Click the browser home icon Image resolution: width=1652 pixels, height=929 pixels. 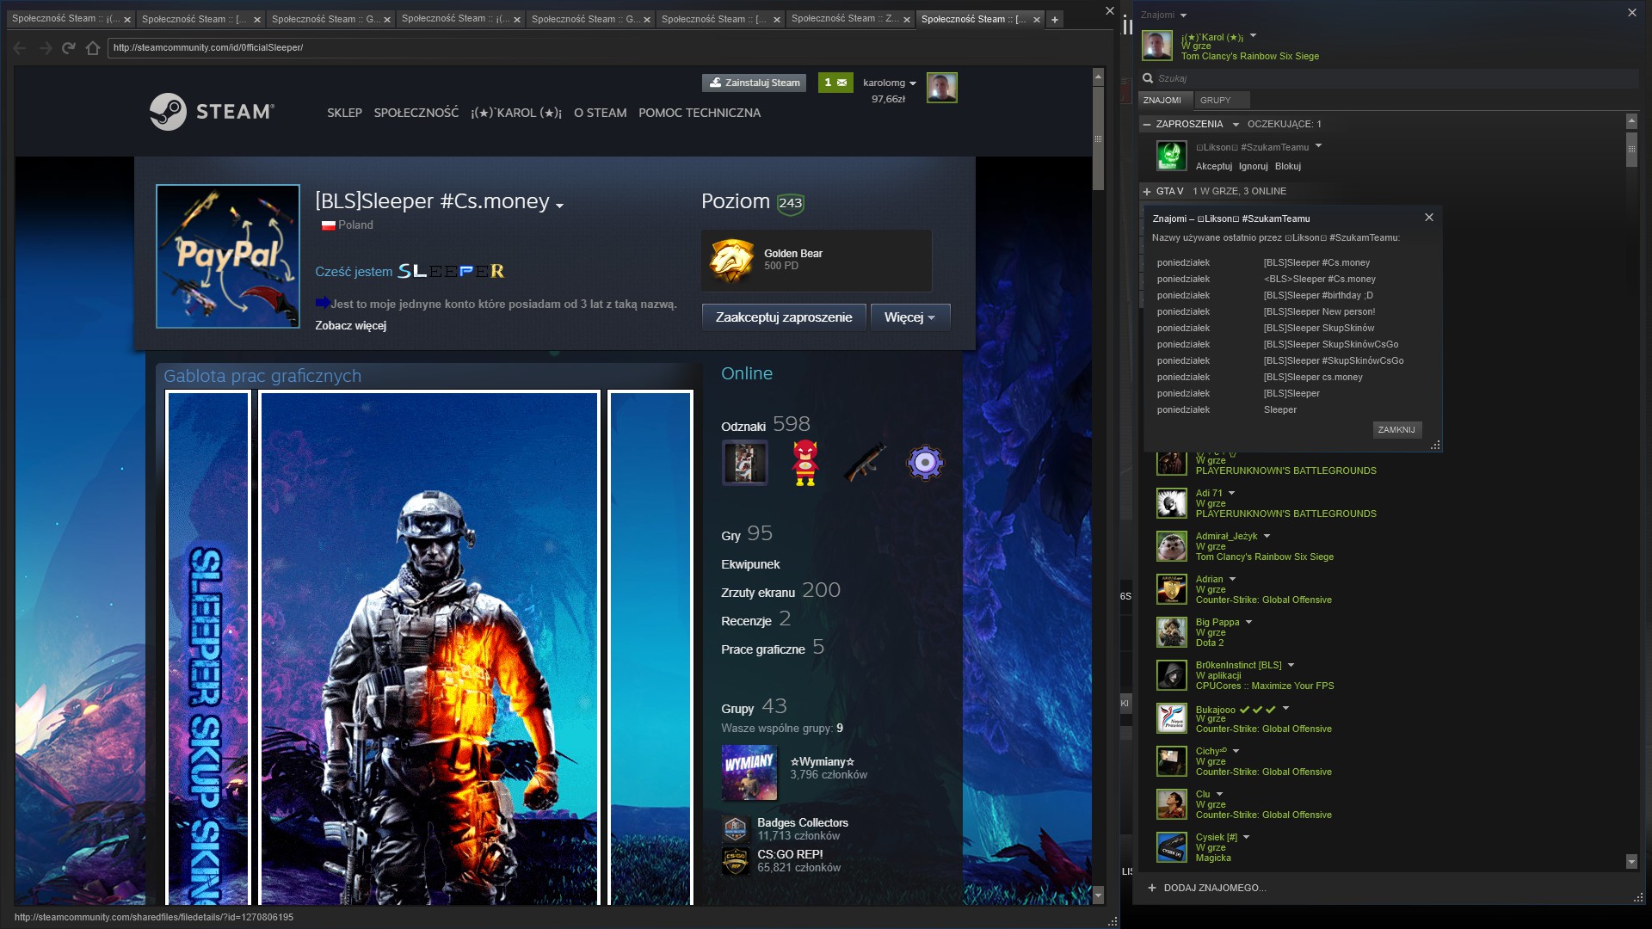pos(93,48)
